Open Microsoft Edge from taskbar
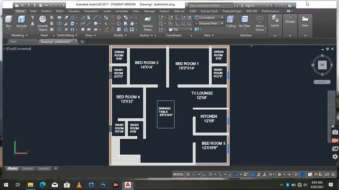The width and height of the screenshot is (339, 190). click(x=42, y=185)
